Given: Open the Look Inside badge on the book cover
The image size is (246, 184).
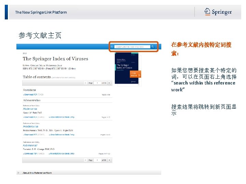Looking at the screenshot, I should (135, 74).
